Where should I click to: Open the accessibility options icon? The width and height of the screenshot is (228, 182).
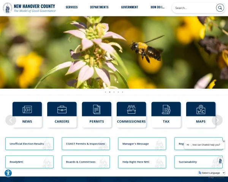coord(8,173)
